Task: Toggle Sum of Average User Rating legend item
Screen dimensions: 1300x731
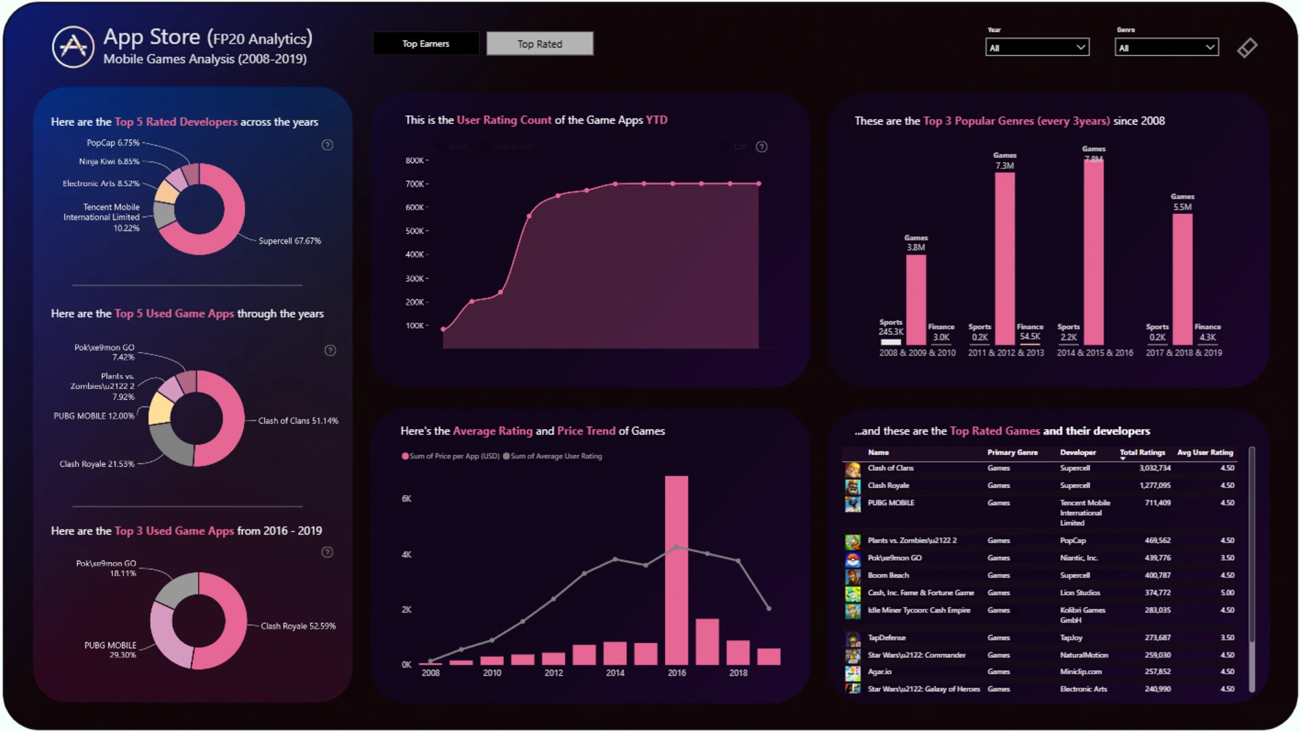Action: pyautogui.click(x=552, y=456)
